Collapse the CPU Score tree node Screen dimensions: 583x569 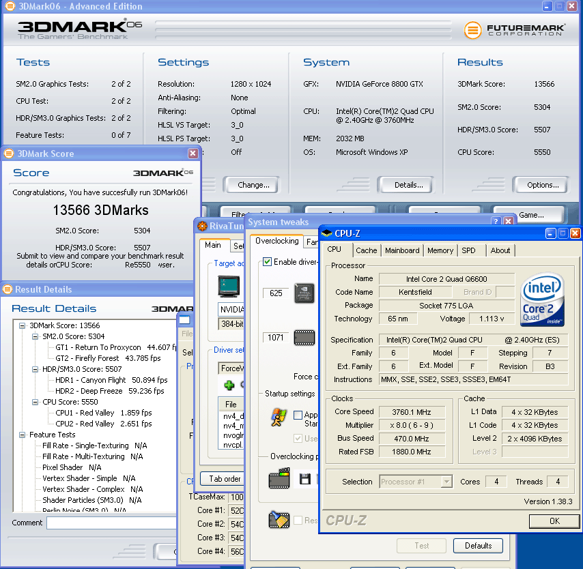pyautogui.click(x=35, y=402)
